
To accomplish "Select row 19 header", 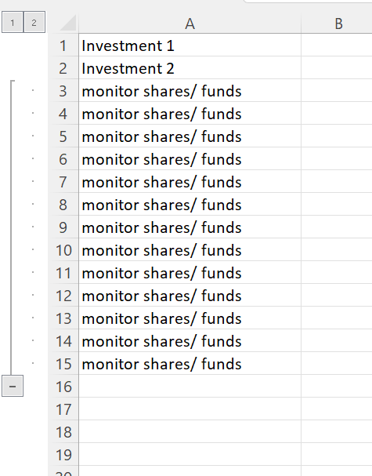I will click(63, 455).
